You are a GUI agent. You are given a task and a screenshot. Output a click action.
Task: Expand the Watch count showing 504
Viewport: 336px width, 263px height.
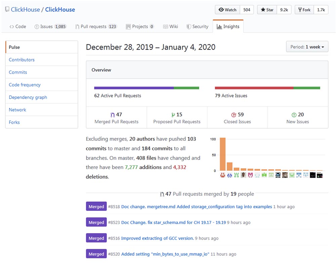(247, 10)
